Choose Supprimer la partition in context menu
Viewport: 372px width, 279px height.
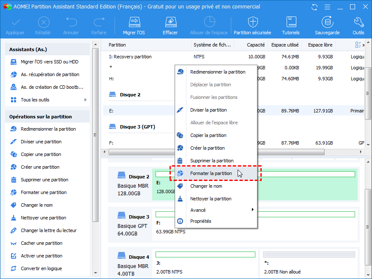(x=216, y=161)
